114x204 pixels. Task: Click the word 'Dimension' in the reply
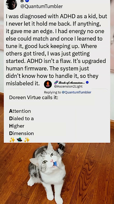coord(21,133)
